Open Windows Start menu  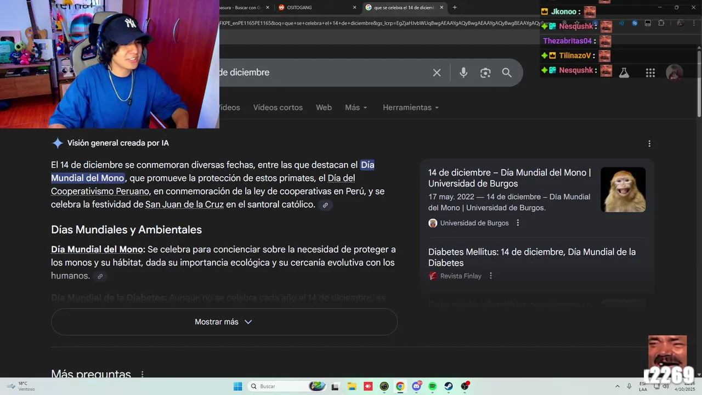point(237,386)
